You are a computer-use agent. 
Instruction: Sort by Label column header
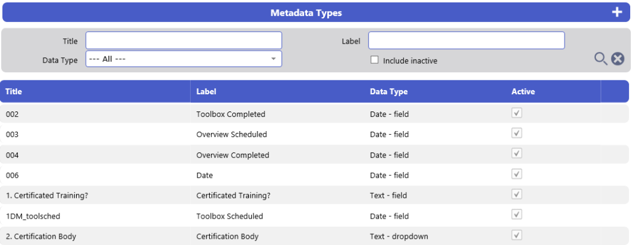(207, 91)
